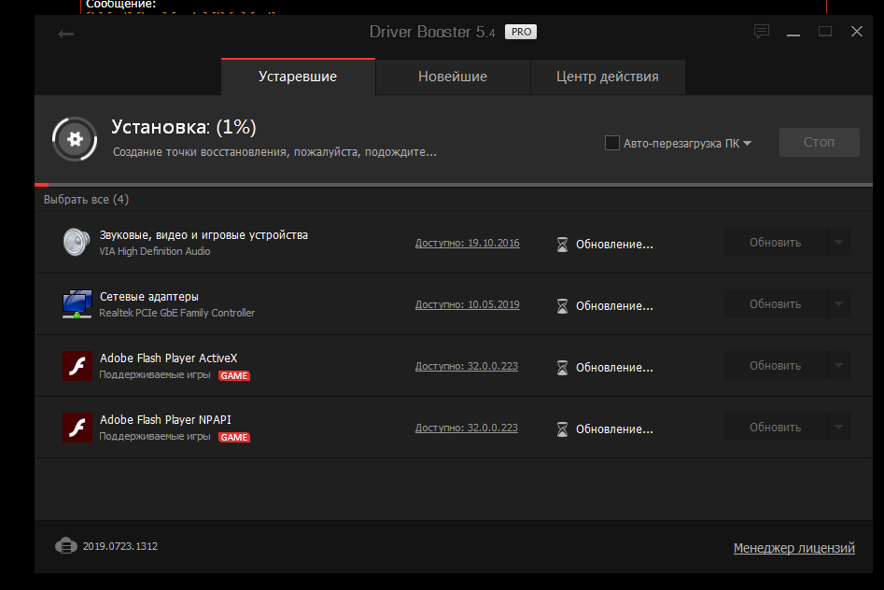
Task: Open the Доступно: 19.10.2016 link
Action: coord(468,243)
